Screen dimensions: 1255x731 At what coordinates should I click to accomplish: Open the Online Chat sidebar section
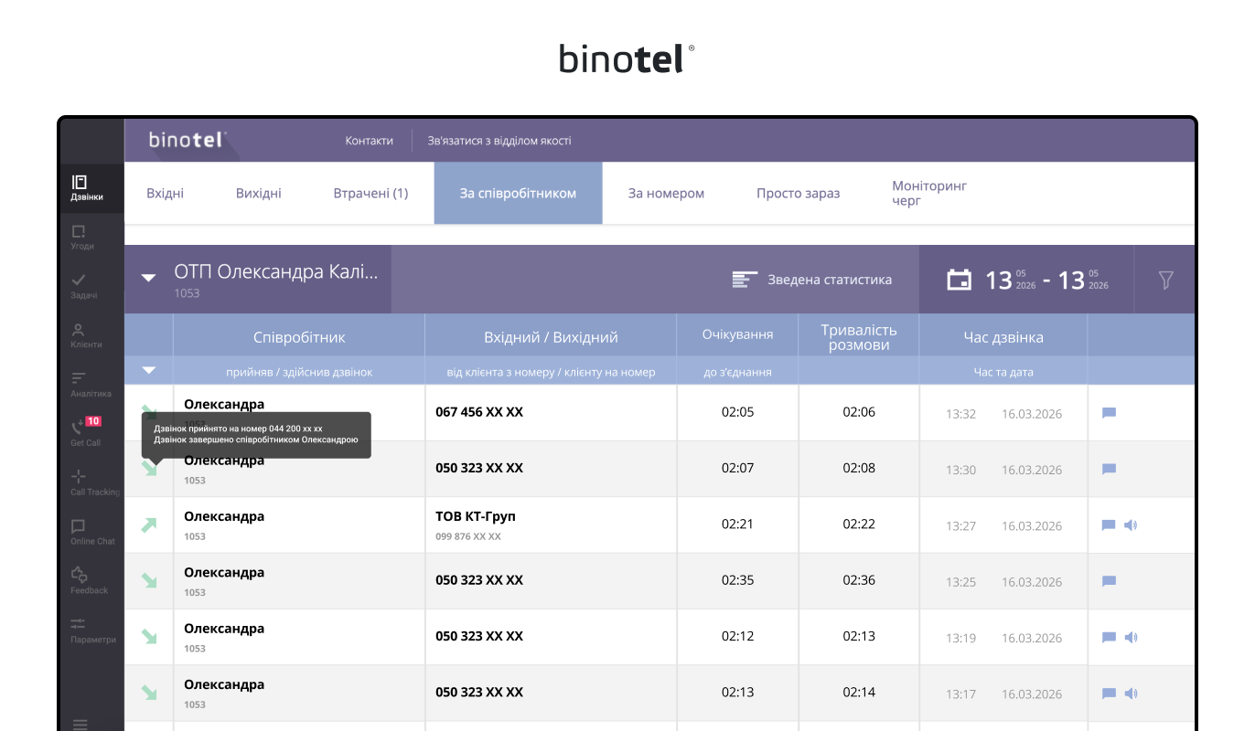coord(91,532)
